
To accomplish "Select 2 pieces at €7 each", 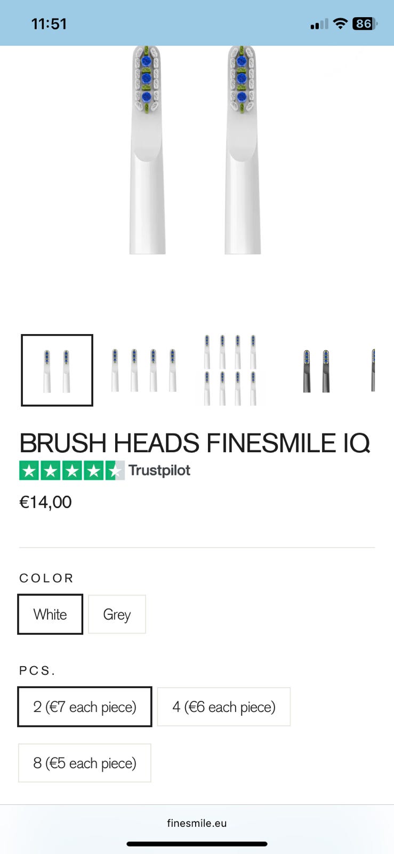I will [x=85, y=707].
